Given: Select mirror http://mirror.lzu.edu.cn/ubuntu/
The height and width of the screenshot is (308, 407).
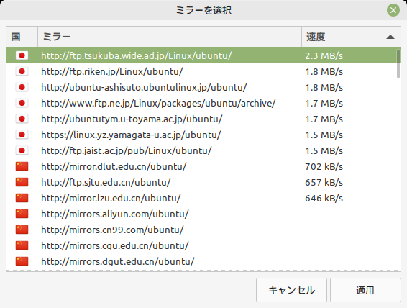Looking at the screenshot, I should (x=203, y=198).
